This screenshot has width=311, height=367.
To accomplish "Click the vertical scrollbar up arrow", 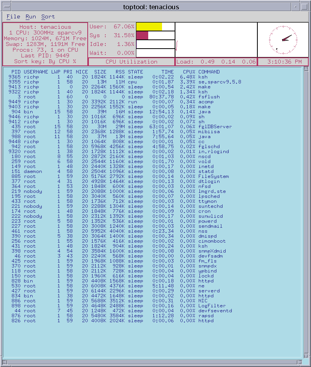I will [306, 69].
